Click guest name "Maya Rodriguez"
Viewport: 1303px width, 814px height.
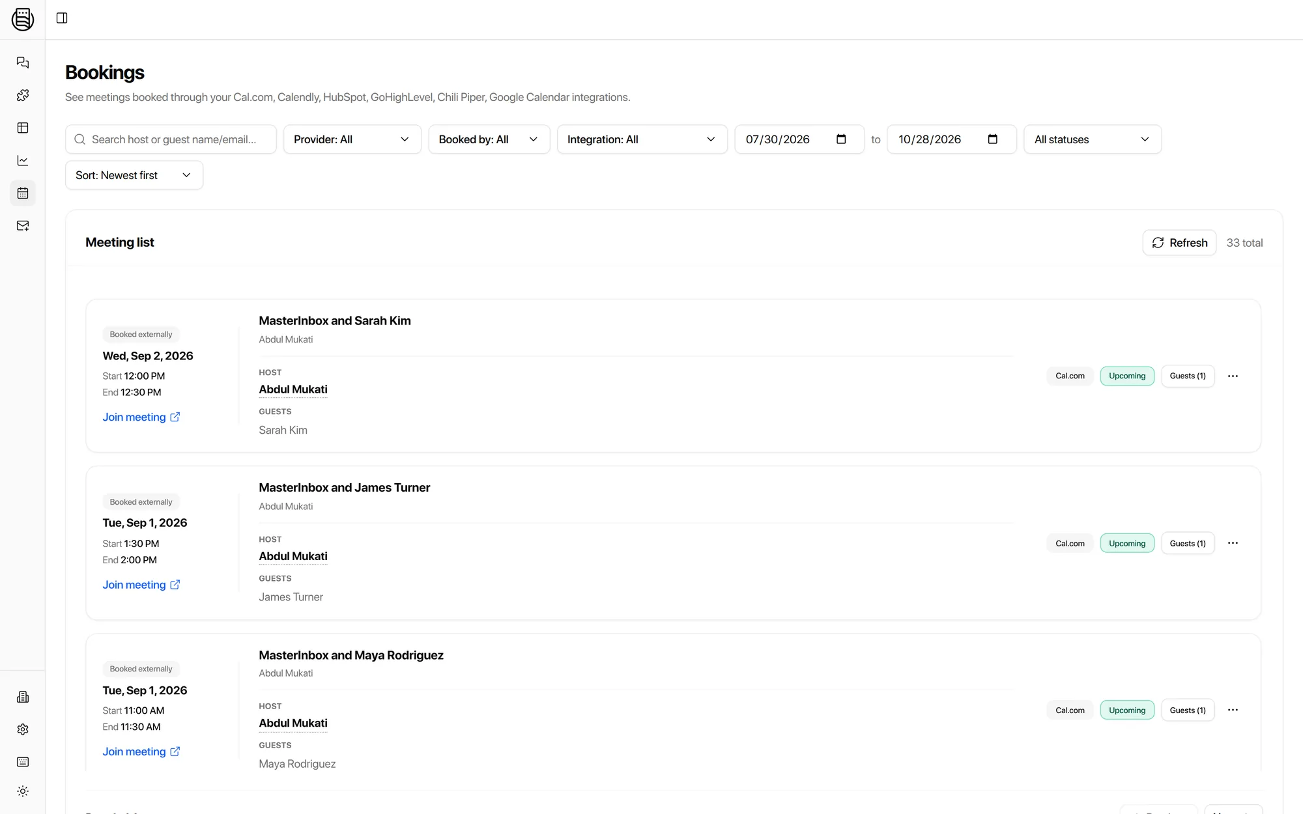tap(297, 763)
